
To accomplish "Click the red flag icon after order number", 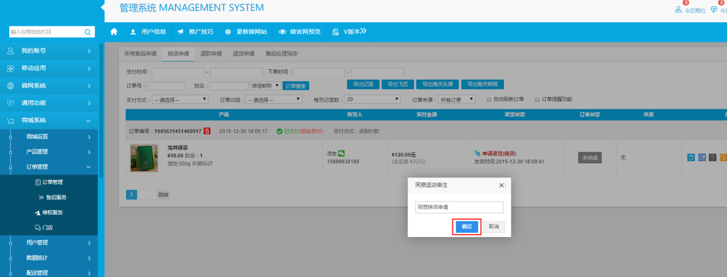I will click(x=207, y=131).
